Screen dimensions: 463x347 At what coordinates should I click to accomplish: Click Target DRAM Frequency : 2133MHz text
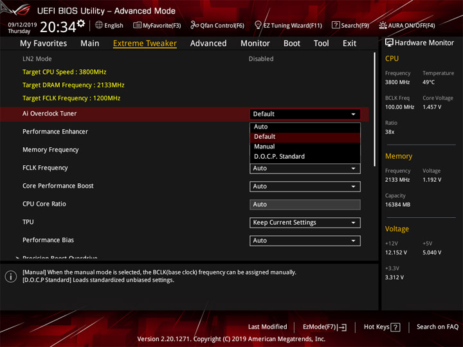pyautogui.click(x=73, y=85)
